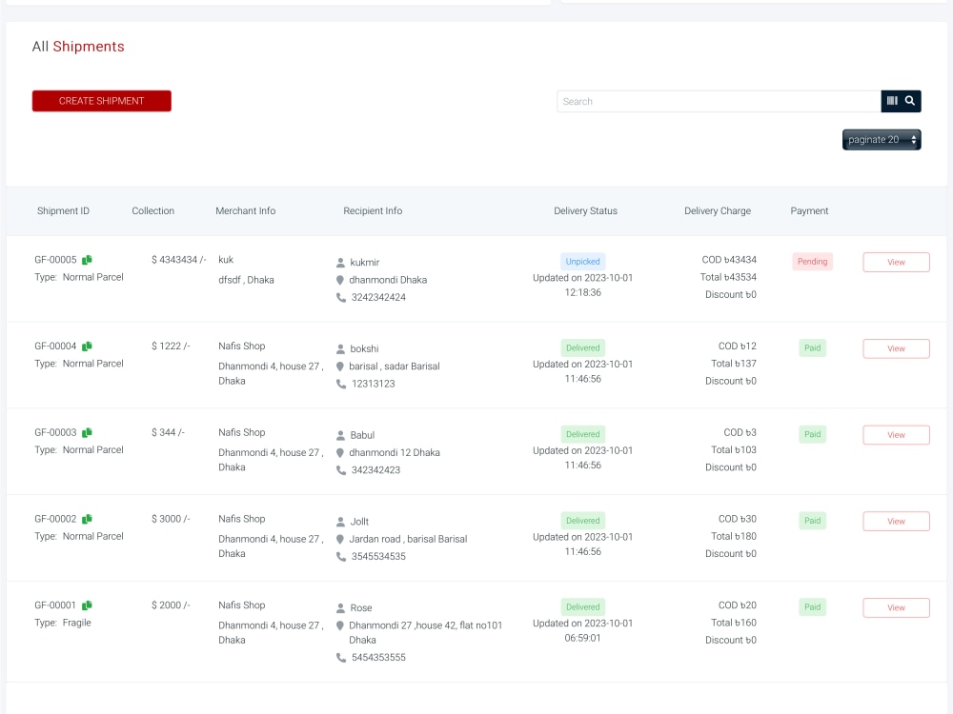Copy shipment ID GF-00005 icon
This screenshot has width=953, height=714.
[x=87, y=260]
